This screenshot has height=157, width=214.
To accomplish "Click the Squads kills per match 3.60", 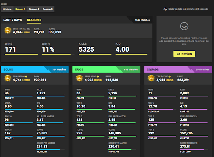I will click(183, 120).
